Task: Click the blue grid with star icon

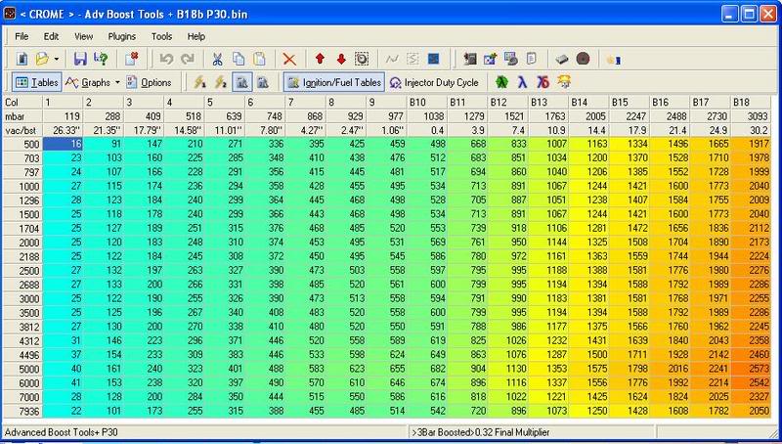Action: [x=490, y=59]
